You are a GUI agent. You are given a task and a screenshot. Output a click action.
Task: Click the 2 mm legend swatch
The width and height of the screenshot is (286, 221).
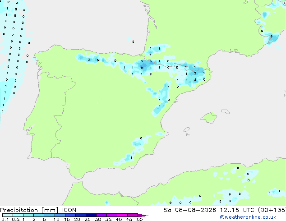click(x=39, y=215)
